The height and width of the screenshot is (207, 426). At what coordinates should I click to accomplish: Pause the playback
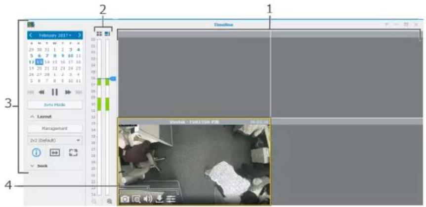(x=54, y=92)
